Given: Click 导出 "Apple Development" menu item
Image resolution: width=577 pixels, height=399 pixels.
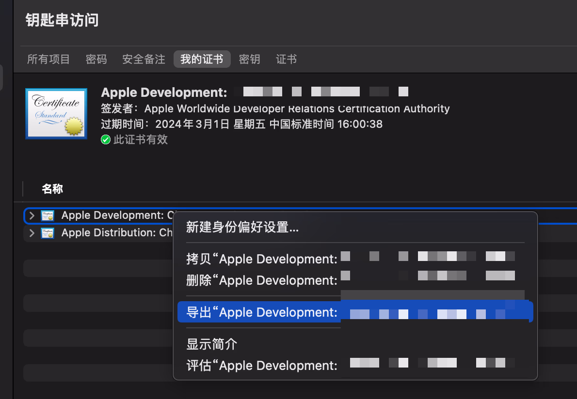Looking at the screenshot, I should tap(262, 312).
